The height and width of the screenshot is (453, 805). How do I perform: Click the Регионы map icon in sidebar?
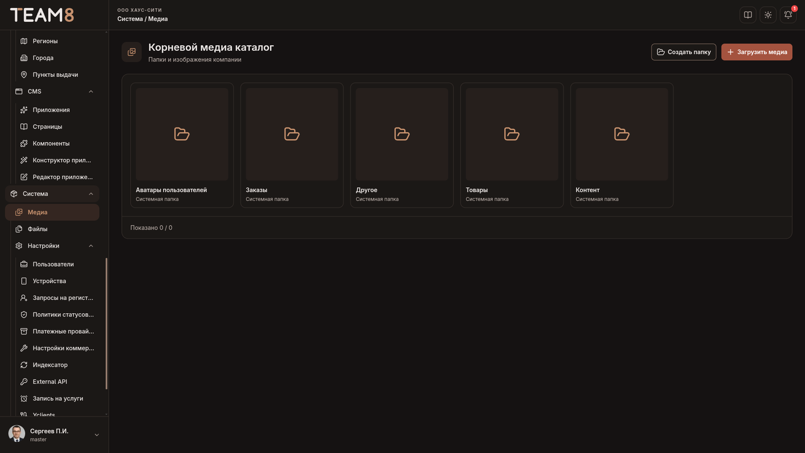coord(24,41)
